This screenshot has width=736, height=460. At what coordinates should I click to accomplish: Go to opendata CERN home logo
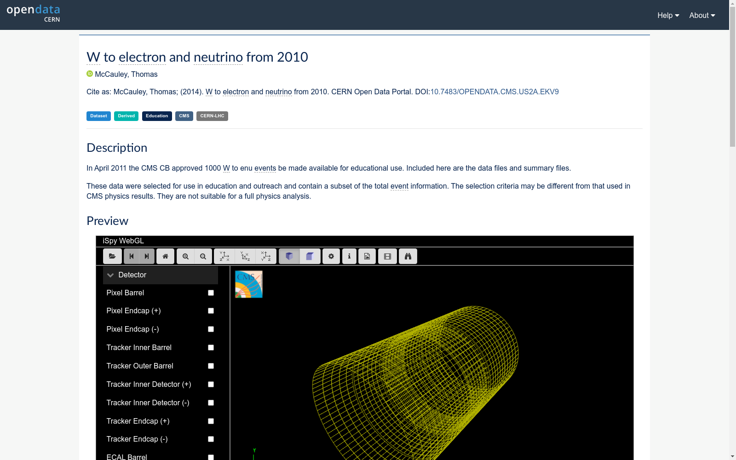coord(33,13)
